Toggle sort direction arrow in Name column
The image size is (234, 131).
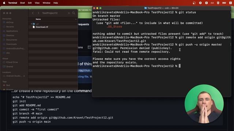[76, 19]
